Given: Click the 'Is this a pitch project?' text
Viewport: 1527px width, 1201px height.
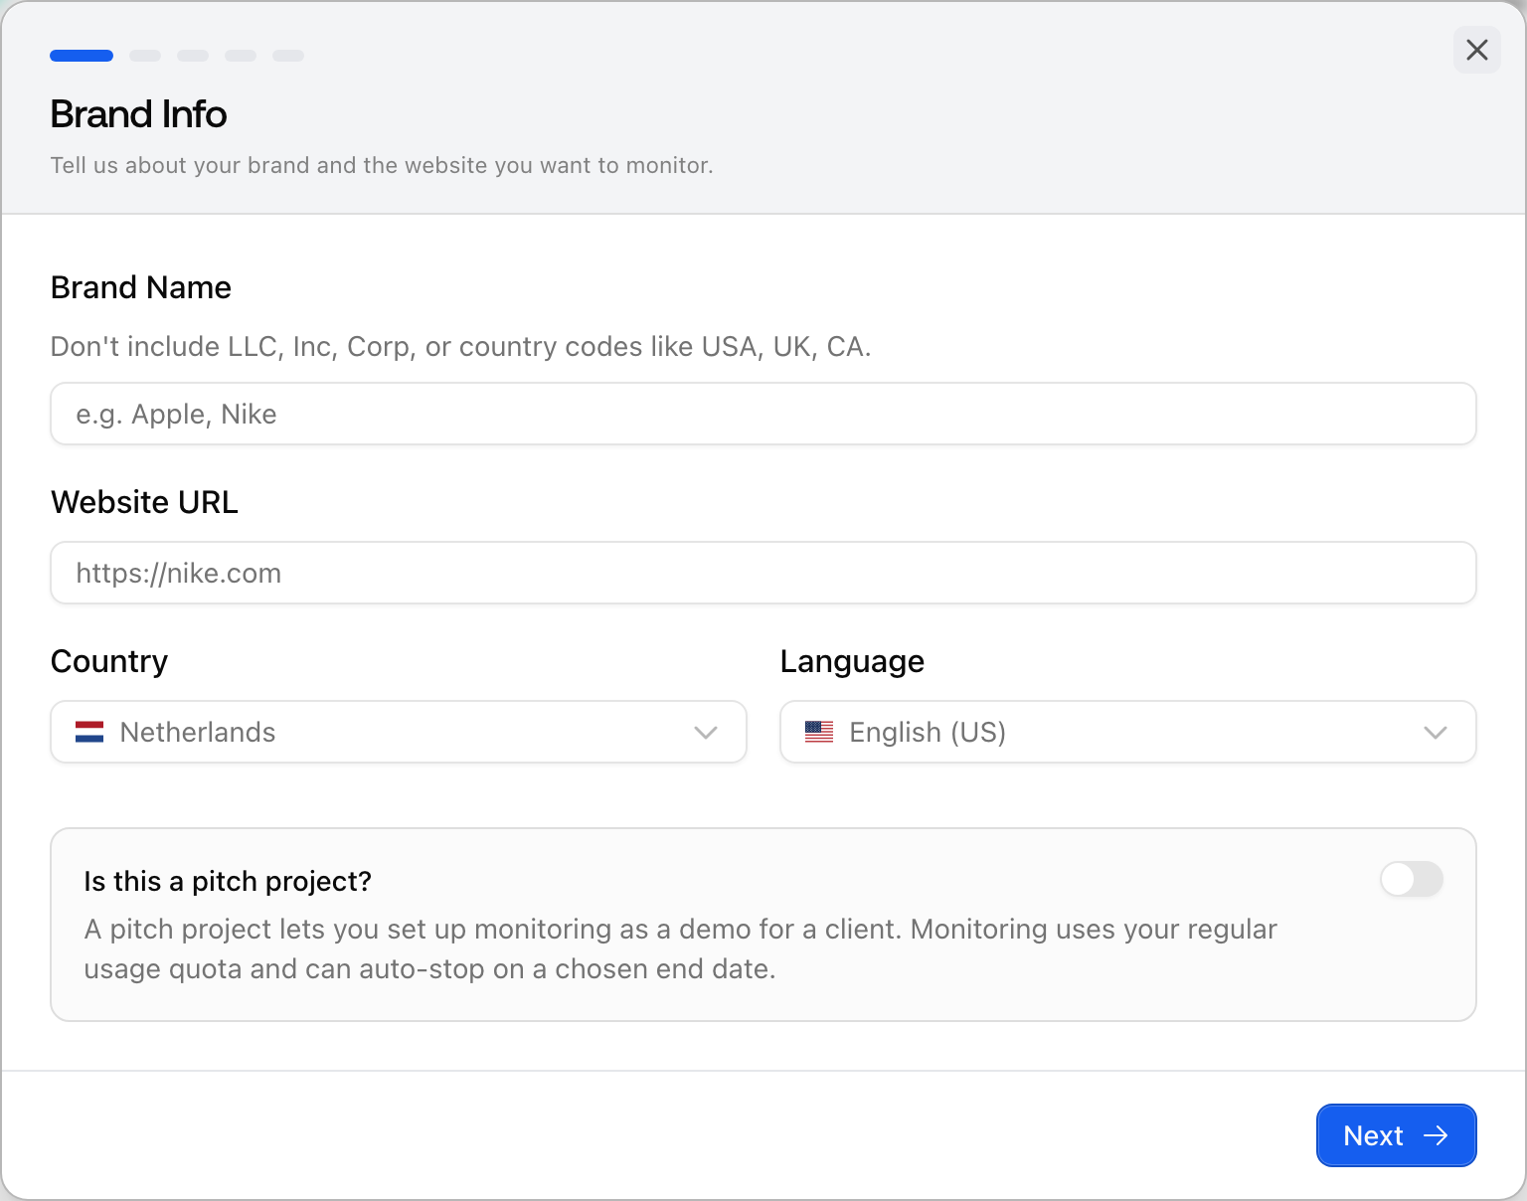Looking at the screenshot, I should (x=228, y=882).
